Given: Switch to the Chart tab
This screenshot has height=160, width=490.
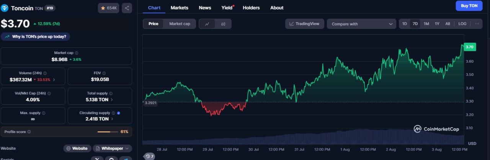Looking at the screenshot, I should tap(154, 8).
